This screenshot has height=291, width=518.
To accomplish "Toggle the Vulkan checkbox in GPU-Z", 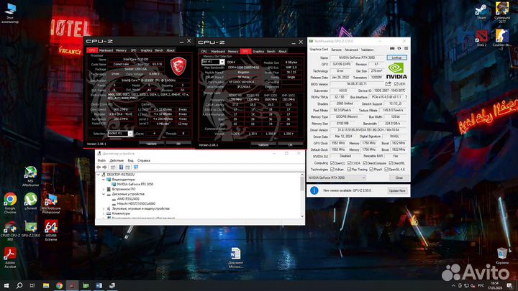I will 332,170.
